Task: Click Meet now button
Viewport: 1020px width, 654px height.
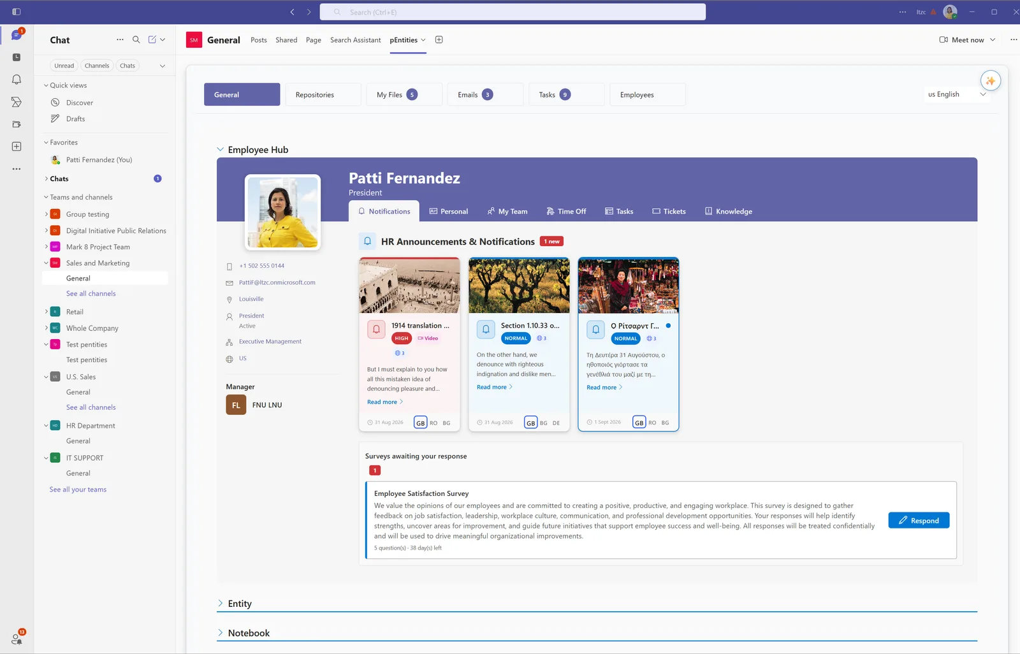Action: [x=961, y=40]
